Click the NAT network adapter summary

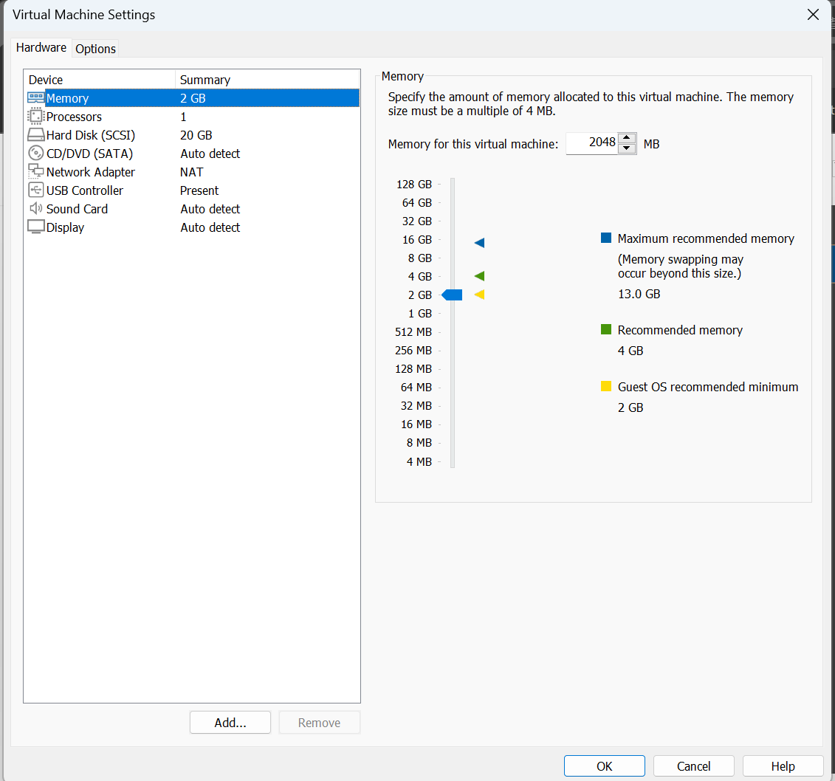[192, 172]
